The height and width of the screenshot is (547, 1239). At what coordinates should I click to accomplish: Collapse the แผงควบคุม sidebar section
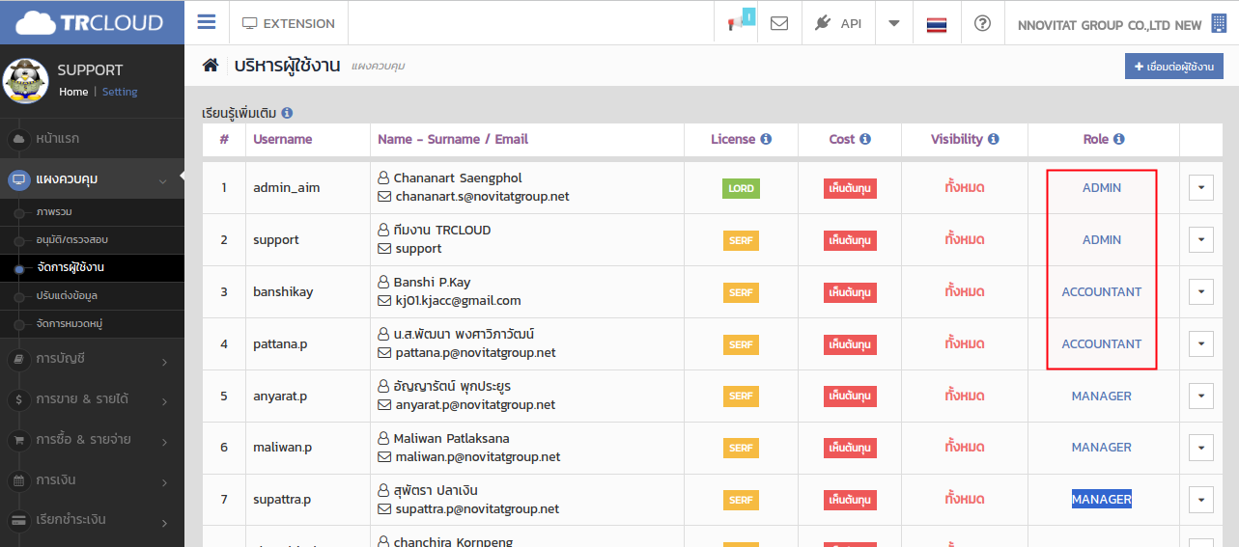point(92,178)
